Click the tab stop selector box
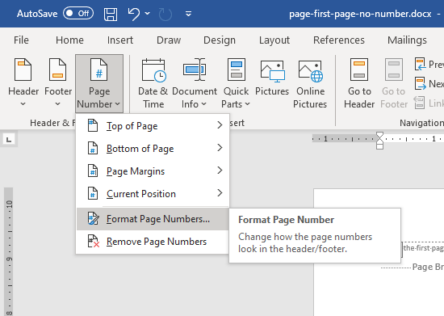 9,139
